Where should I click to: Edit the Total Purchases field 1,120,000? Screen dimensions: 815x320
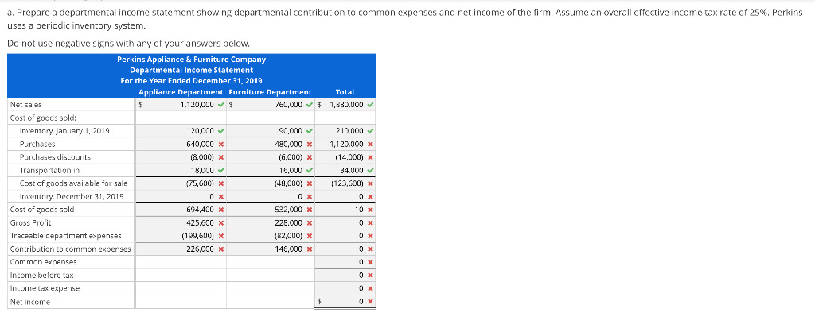pos(345,145)
